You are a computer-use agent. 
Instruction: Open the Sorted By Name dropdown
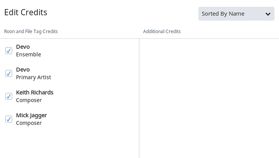tap(236, 14)
